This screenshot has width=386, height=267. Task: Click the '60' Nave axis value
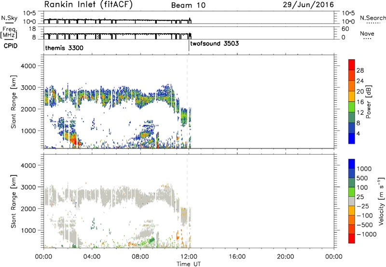click(x=345, y=29)
